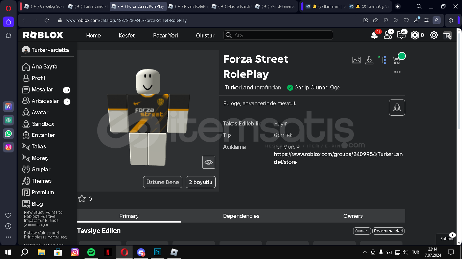The height and width of the screenshot is (259, 462).
Task: Click the ROBLOX logo
Action: click(x=43, y=35)
